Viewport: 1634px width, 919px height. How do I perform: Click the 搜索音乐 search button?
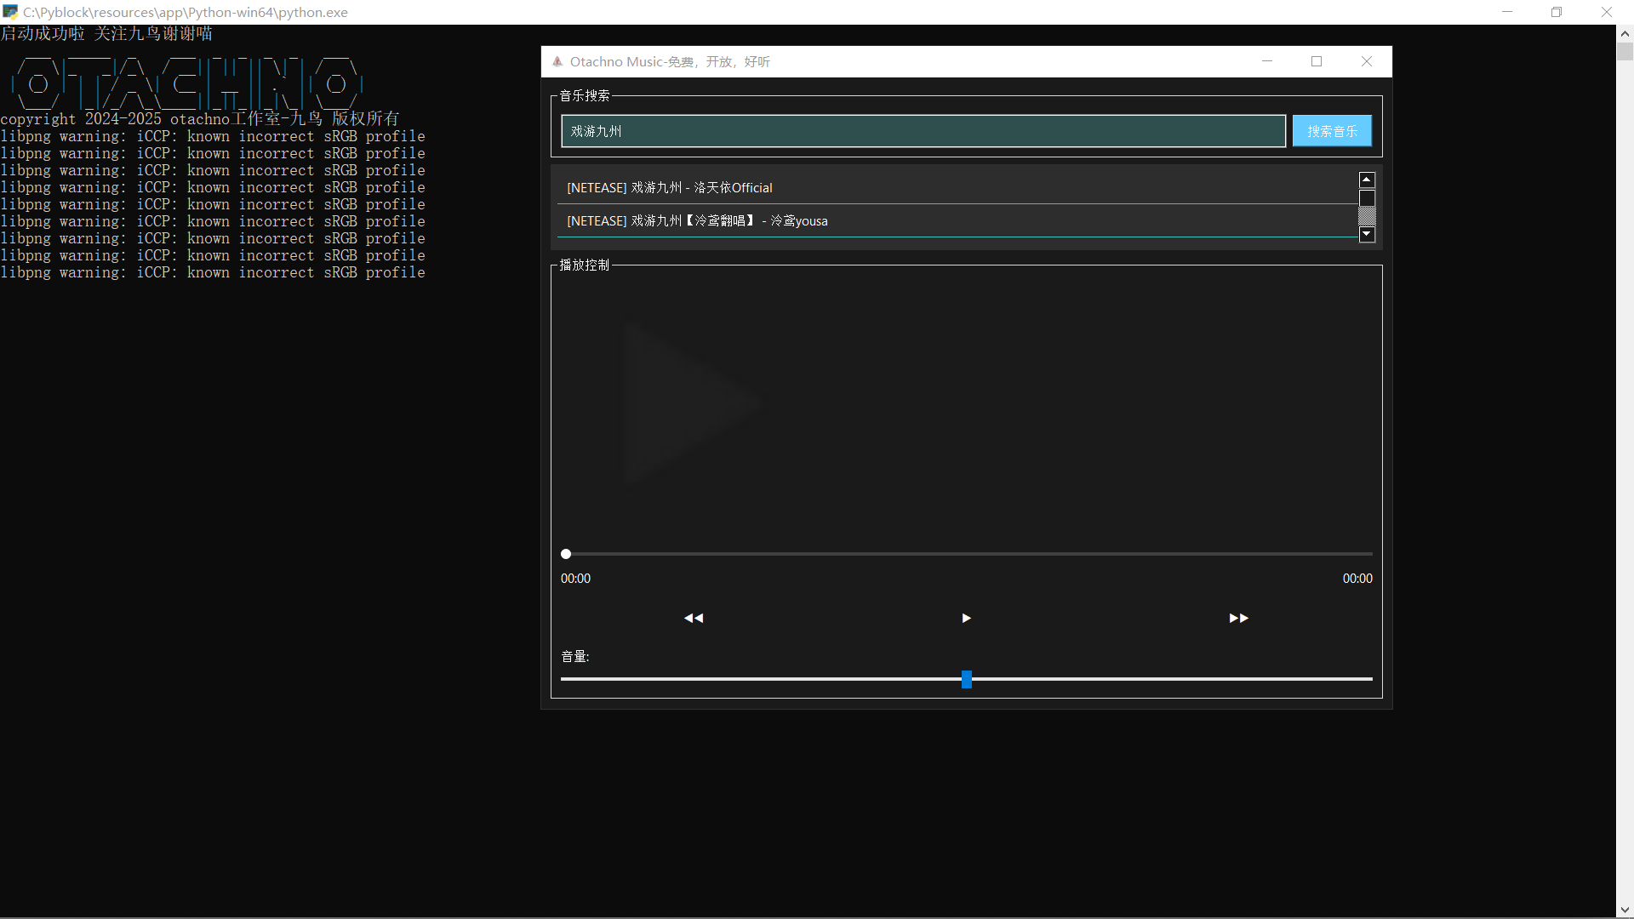click(x=1332, y=131)
